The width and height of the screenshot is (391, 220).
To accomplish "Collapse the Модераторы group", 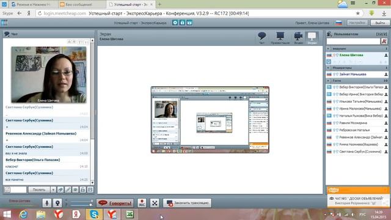I will click(328, 68).
